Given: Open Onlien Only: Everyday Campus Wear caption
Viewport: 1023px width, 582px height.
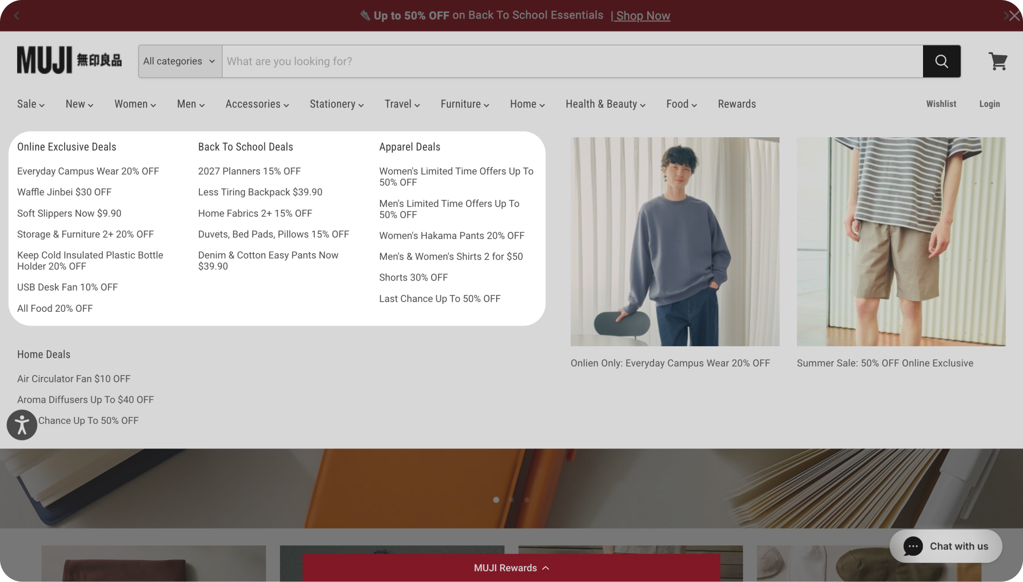Looking at the screenshot, I should pyautogui.click(x=670, y=363).
